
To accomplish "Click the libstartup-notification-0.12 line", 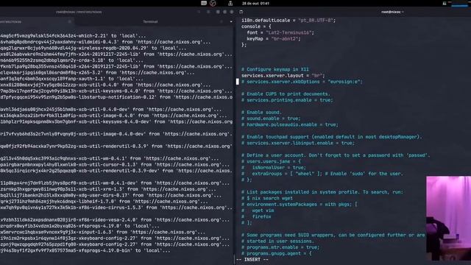I will pos(116,97).
